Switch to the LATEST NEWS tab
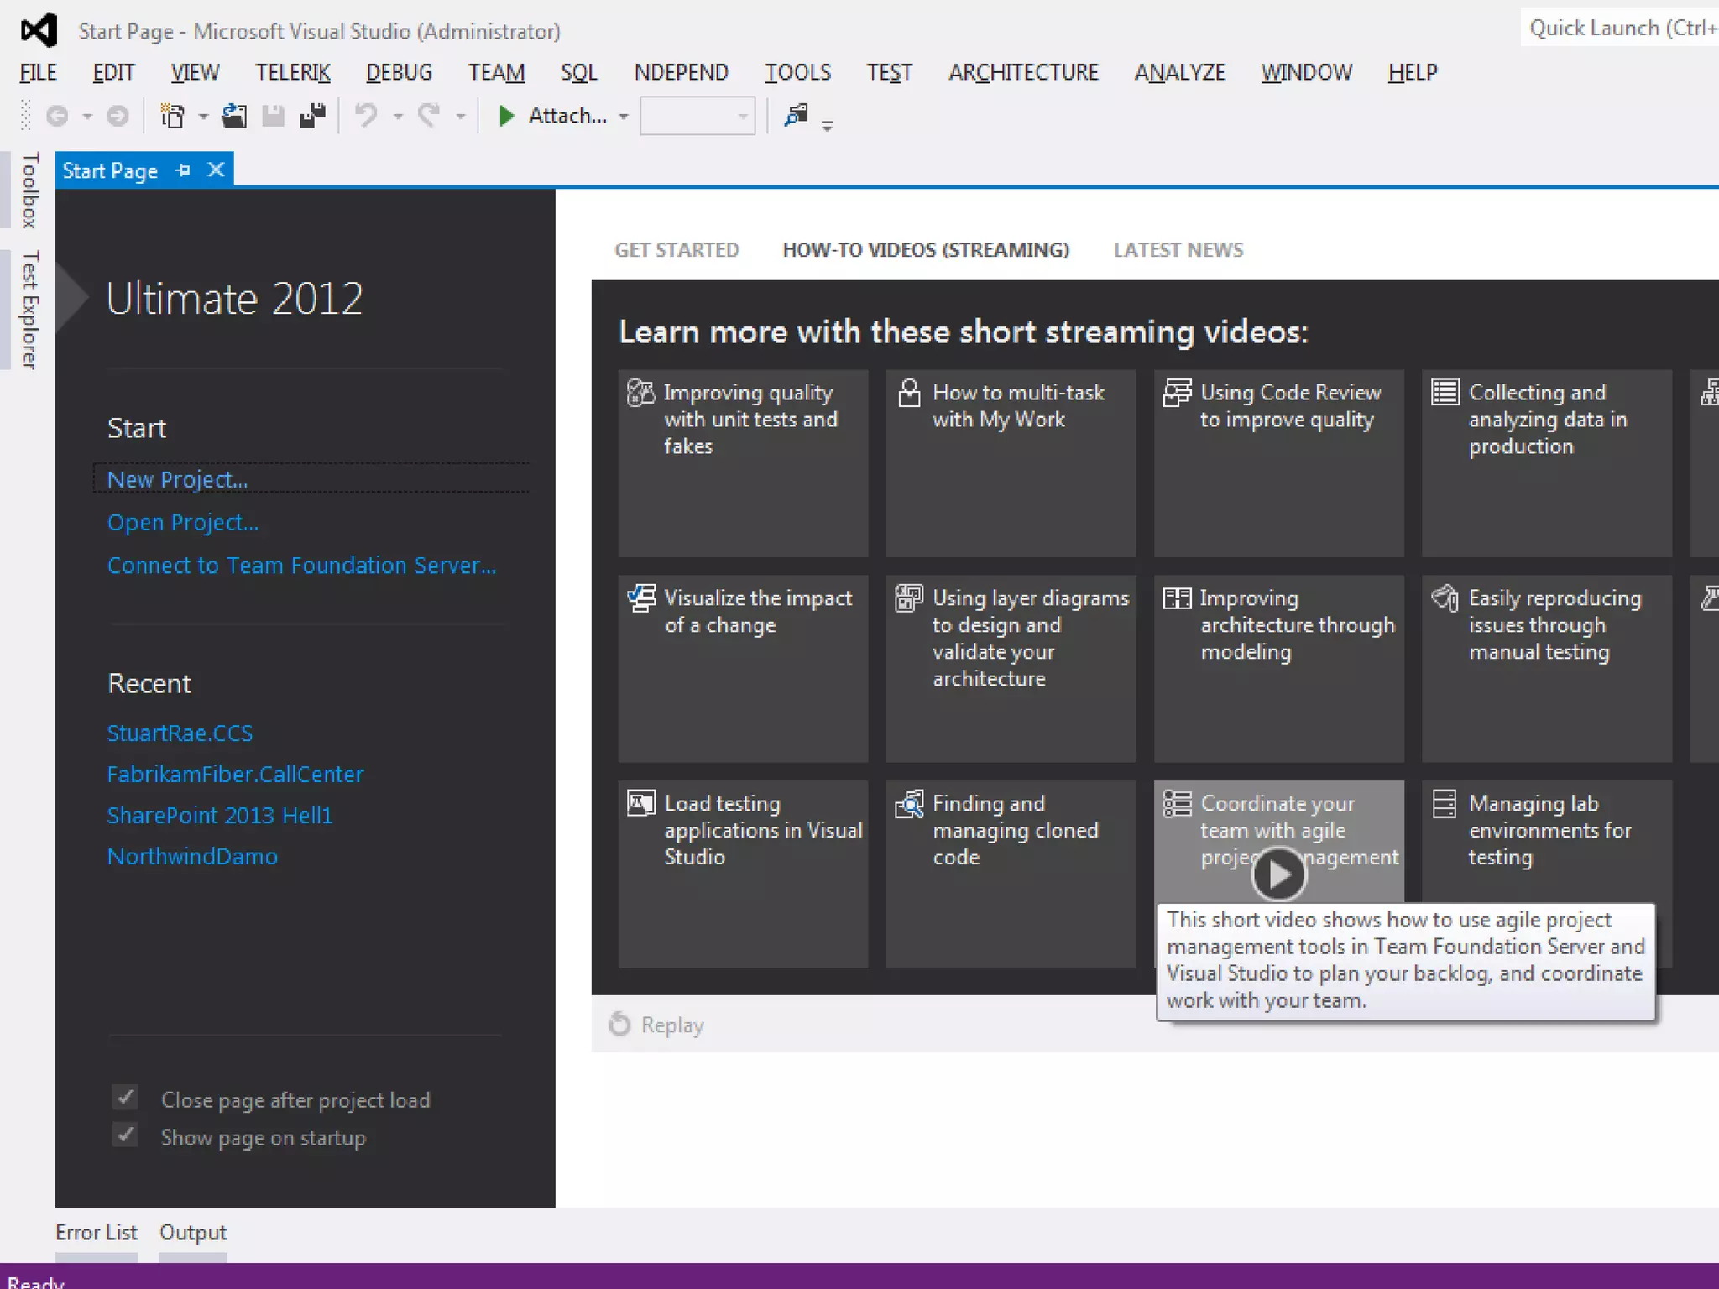 click(x=1178, y=250)
